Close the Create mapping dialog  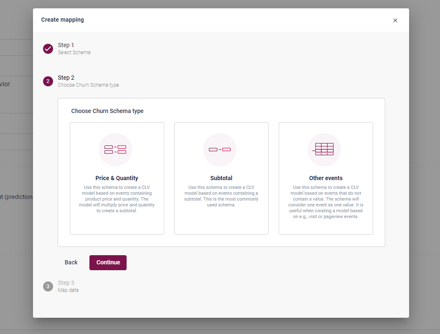(x=395, y=20)
